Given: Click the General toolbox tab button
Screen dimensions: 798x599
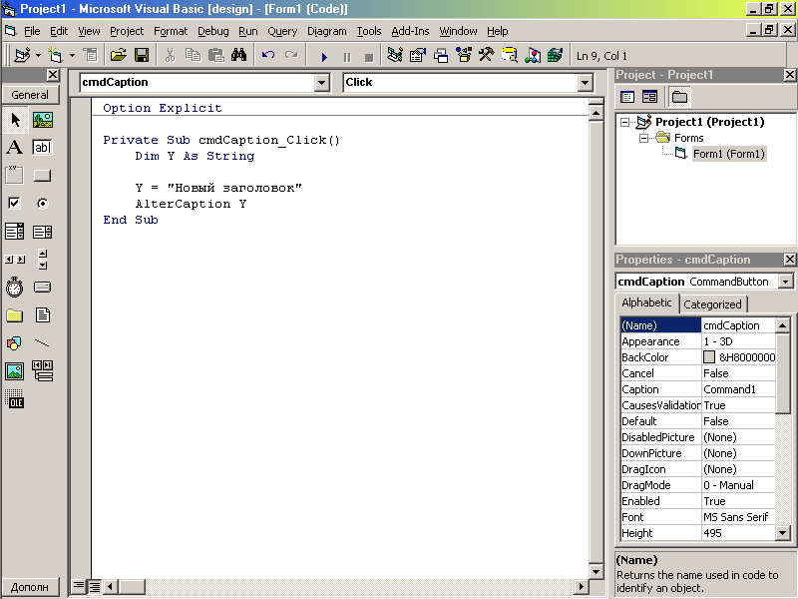Looking at the screenshot, I should 30,95.
